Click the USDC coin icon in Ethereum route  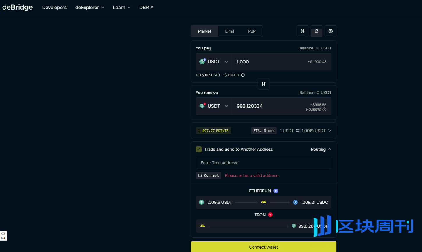(295, 202)
